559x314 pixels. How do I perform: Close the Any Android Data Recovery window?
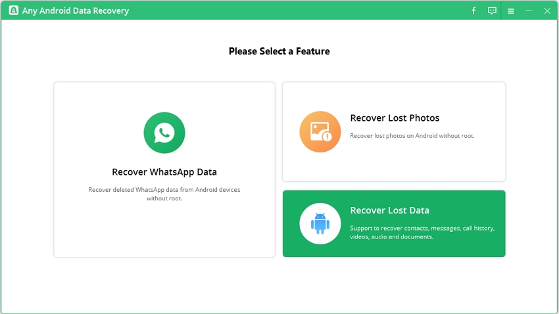pos(547,11)
